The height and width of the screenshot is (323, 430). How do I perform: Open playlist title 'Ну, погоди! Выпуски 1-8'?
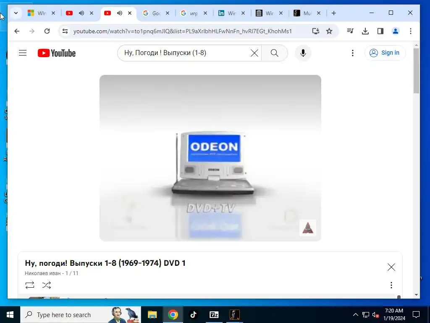point(105,263)
